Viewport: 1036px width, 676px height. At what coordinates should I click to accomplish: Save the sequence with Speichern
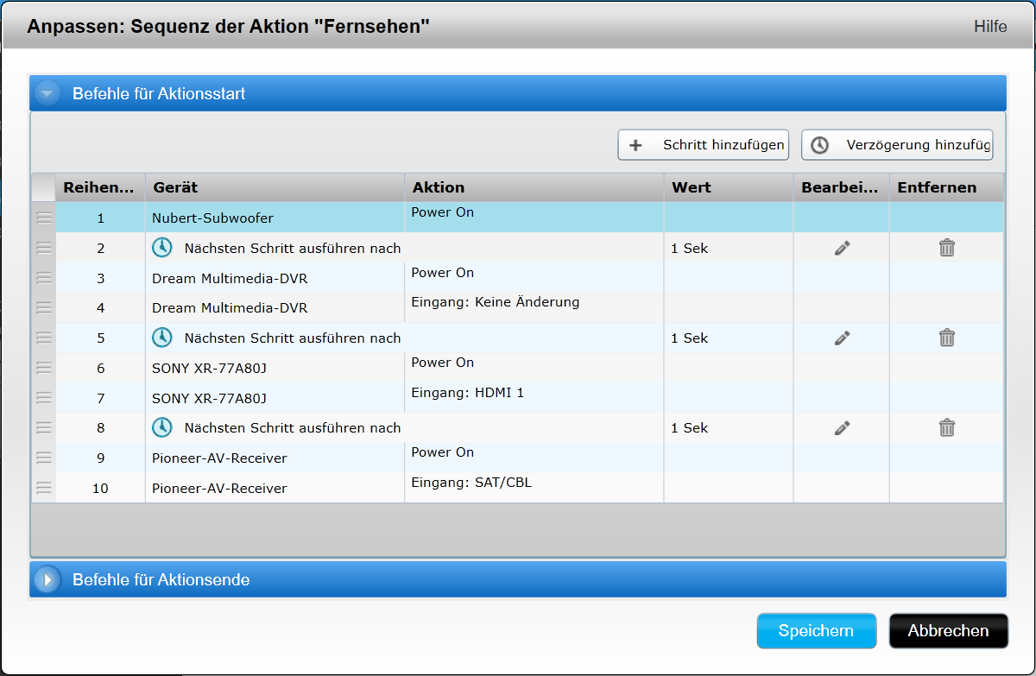coord(816,631)
